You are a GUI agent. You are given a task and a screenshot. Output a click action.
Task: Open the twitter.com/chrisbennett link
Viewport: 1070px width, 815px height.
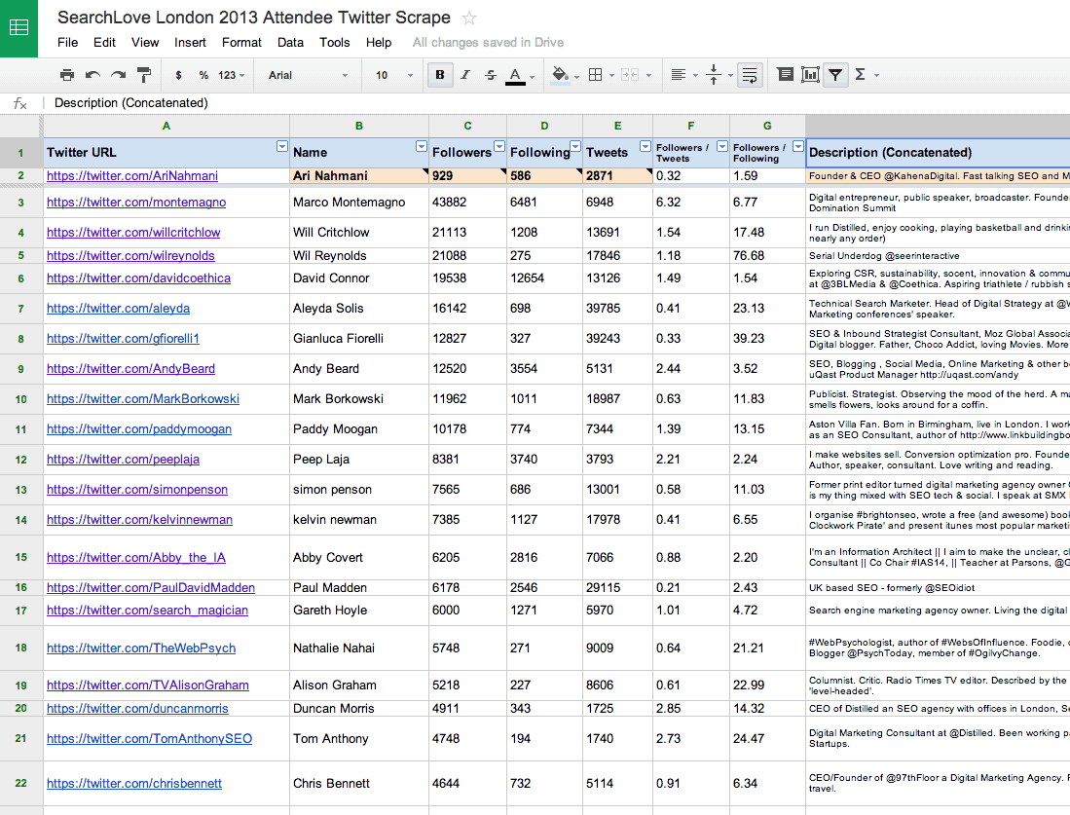(134, 784)
